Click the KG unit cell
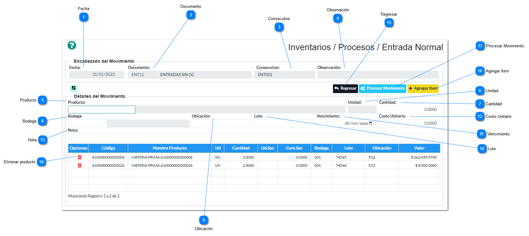The width and height of the screenshot is (529, 236). 218,157
